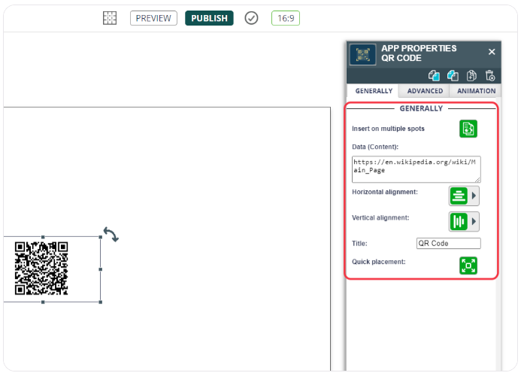The height and width of the screenshot is (379, 524).
Task: Publish the presentation with PUBLISH button
Action: 209,18
